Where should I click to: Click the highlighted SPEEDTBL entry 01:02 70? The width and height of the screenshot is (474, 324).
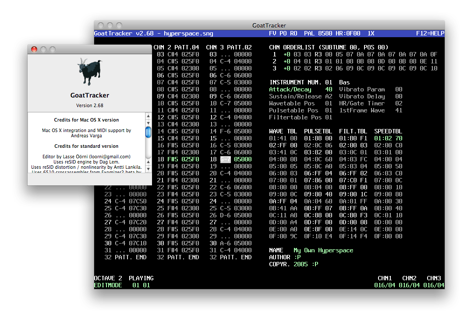point(388,138)
